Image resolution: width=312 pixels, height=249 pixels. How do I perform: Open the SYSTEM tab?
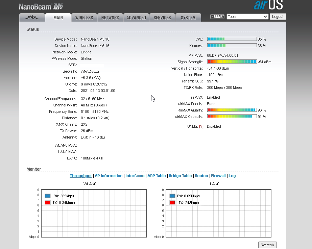[x=188, y=18]
